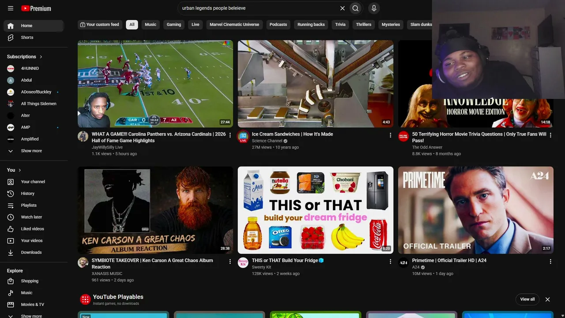565x318 pixels.
Task: Play the Ice Cream Sandwiches thumbnail
Action: [x=316, y=84]
